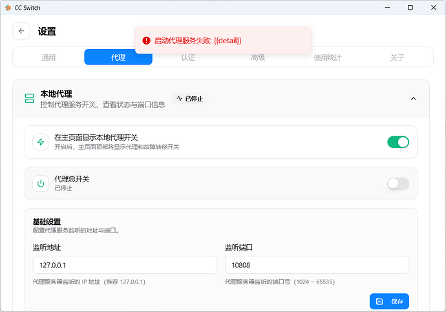Open the 通用 tab
446x312 pixels.
(48, 57)
